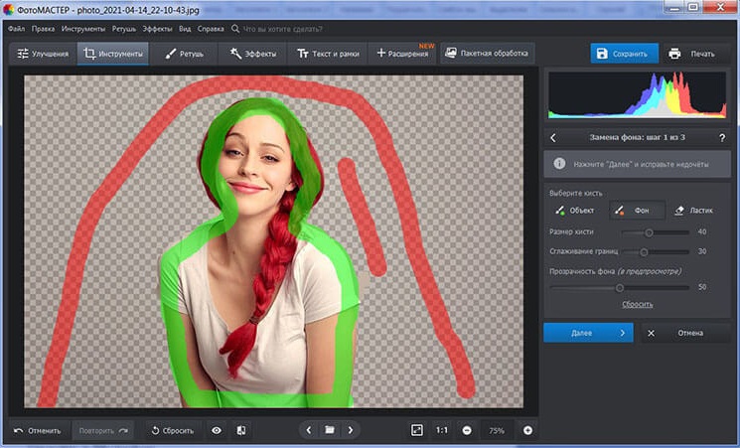Toggle the eye preview icon
Viewport: 740px width, 448px height.
point(217,430)
